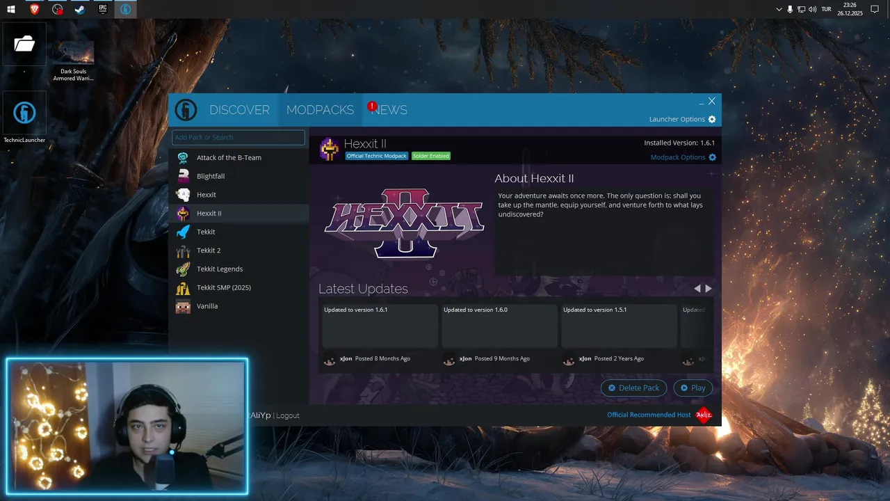Click the Launcher Options link text

click(677, 119)
